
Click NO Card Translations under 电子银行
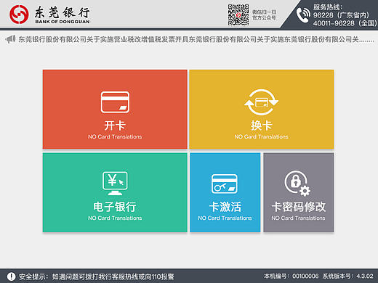click(x=115, y=218)
